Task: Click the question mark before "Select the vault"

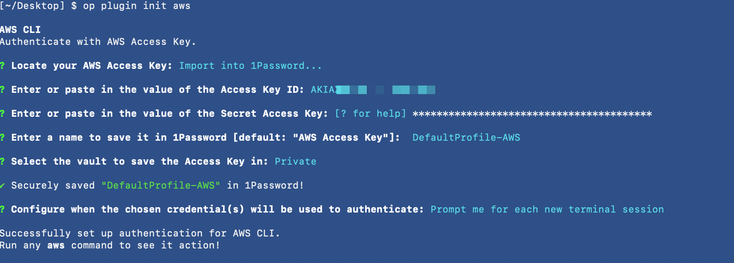Action: point(2,162)
